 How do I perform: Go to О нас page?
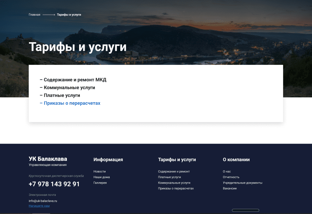pos(227,171)
